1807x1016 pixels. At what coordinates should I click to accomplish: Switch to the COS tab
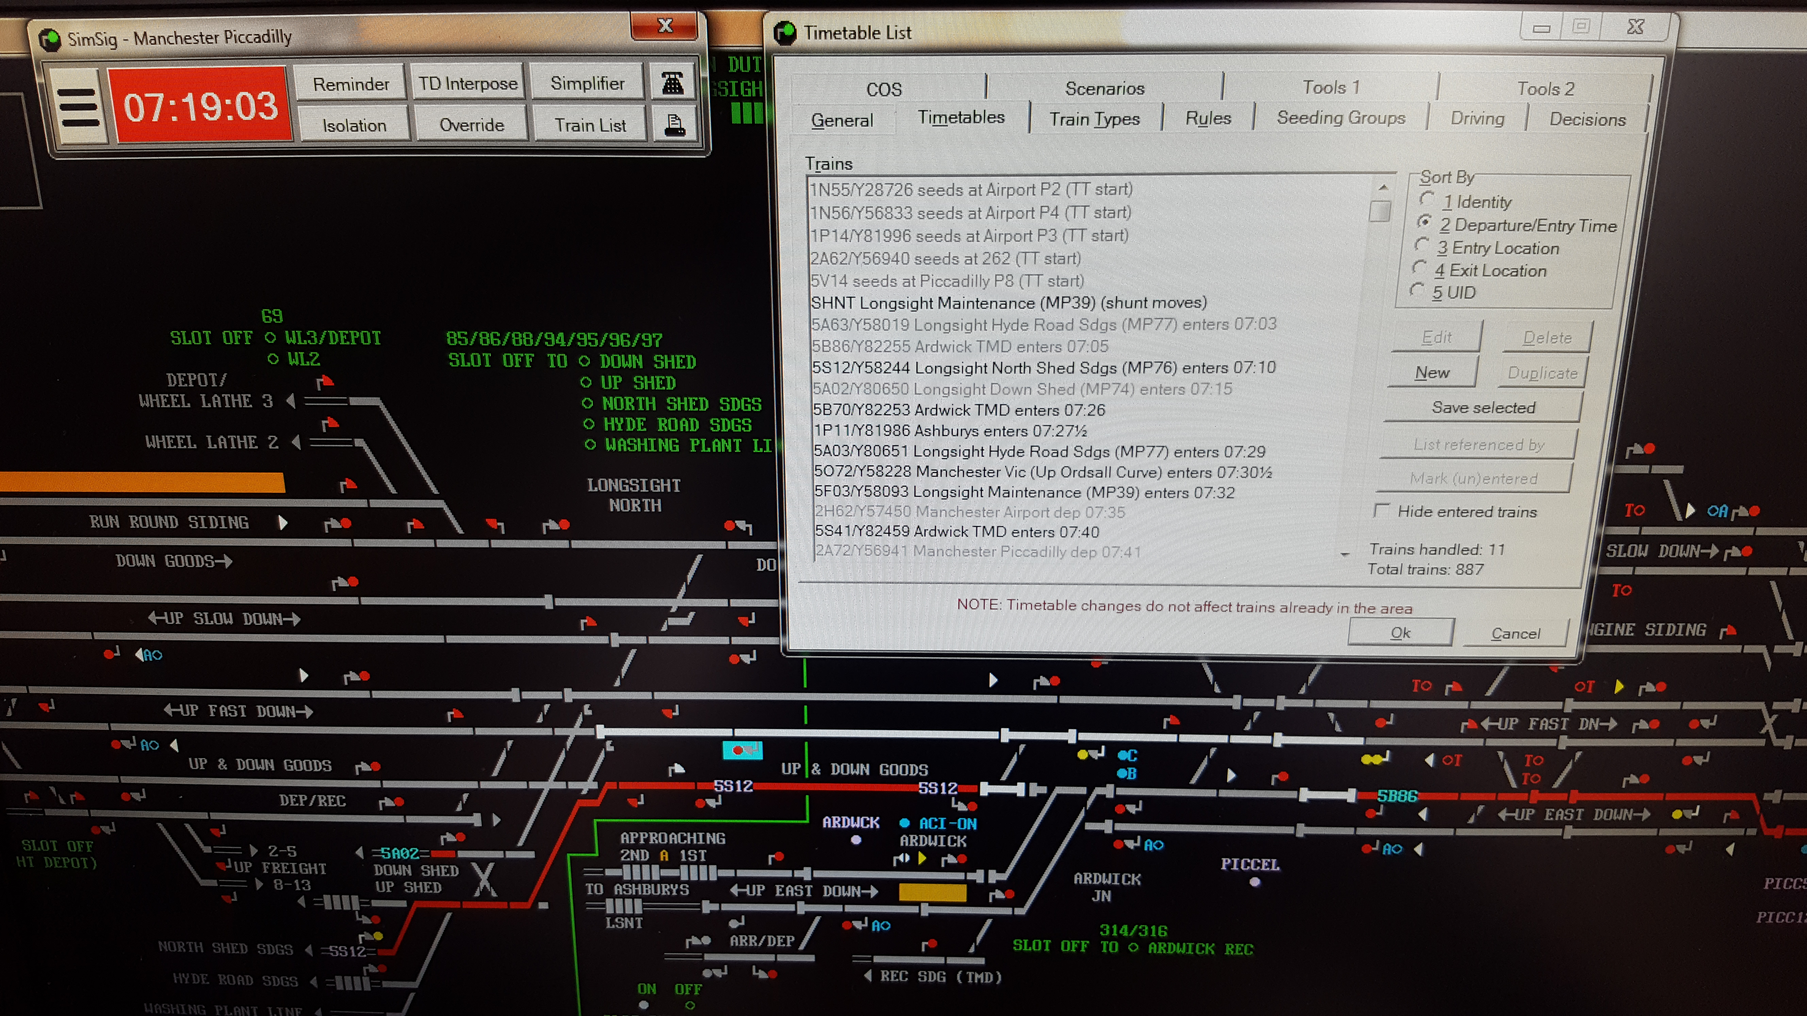click(884, 89)
